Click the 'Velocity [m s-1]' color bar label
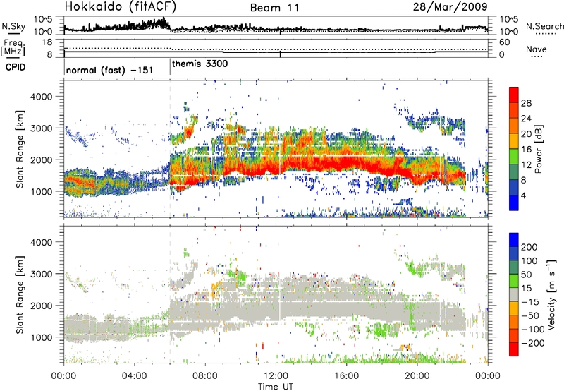 click(x=551, y=294)
